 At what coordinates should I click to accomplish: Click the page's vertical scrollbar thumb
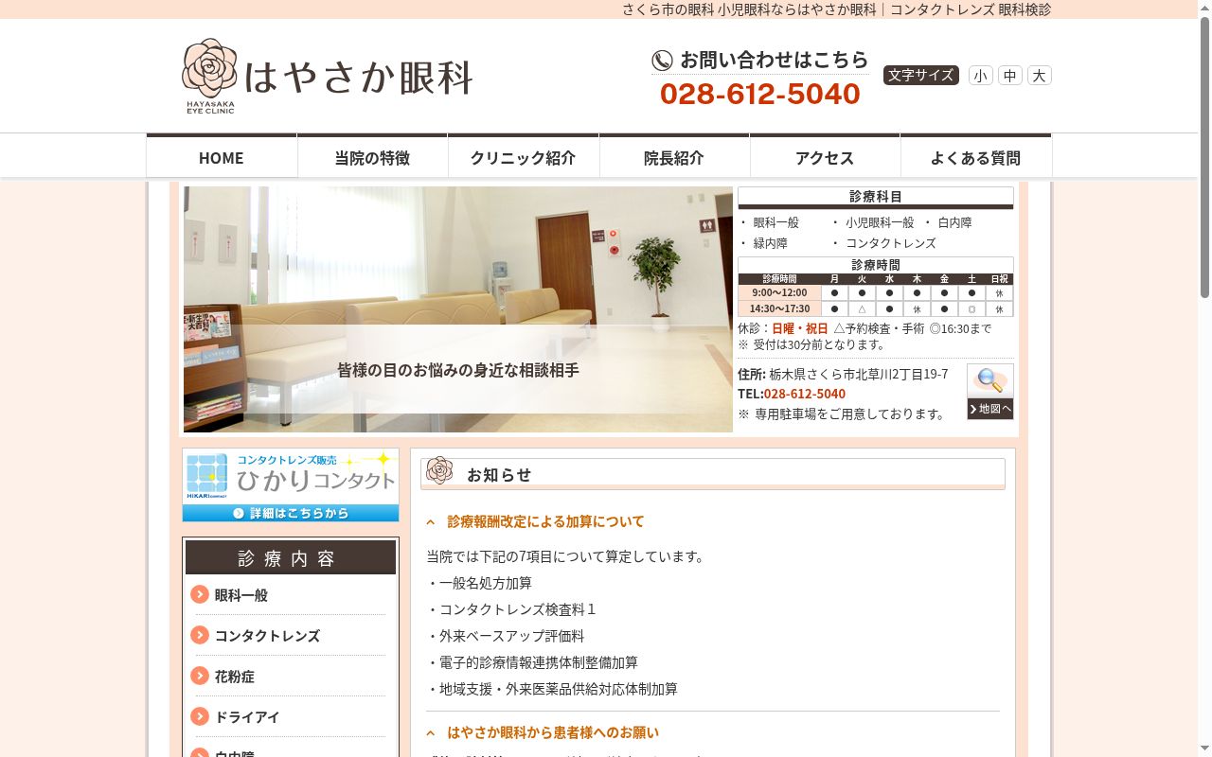click(x=1204, y=156)
